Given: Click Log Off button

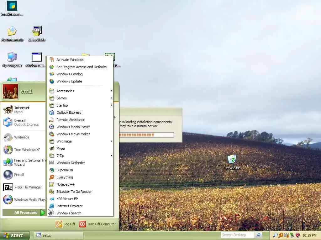Looking at the screenshot, I should (65, 224).
